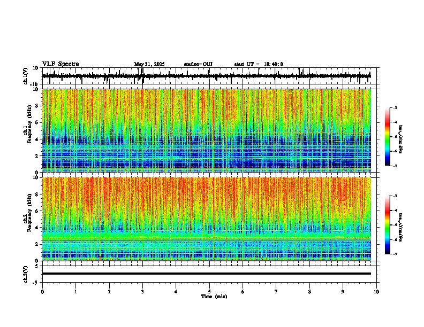Image resolution: width=424 pixels, height=327 pixels.
Task: Click the flat ch.3 voltage trace line
Action: pyautogui.click(x=207, y=274)
